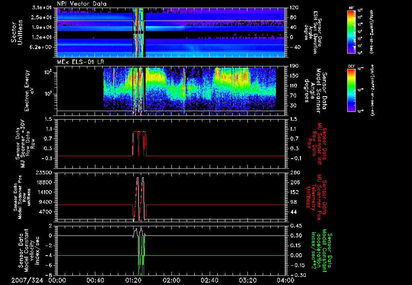Click the 150 scanner angle tick
The image size is (412, 285).
point(294,76)
